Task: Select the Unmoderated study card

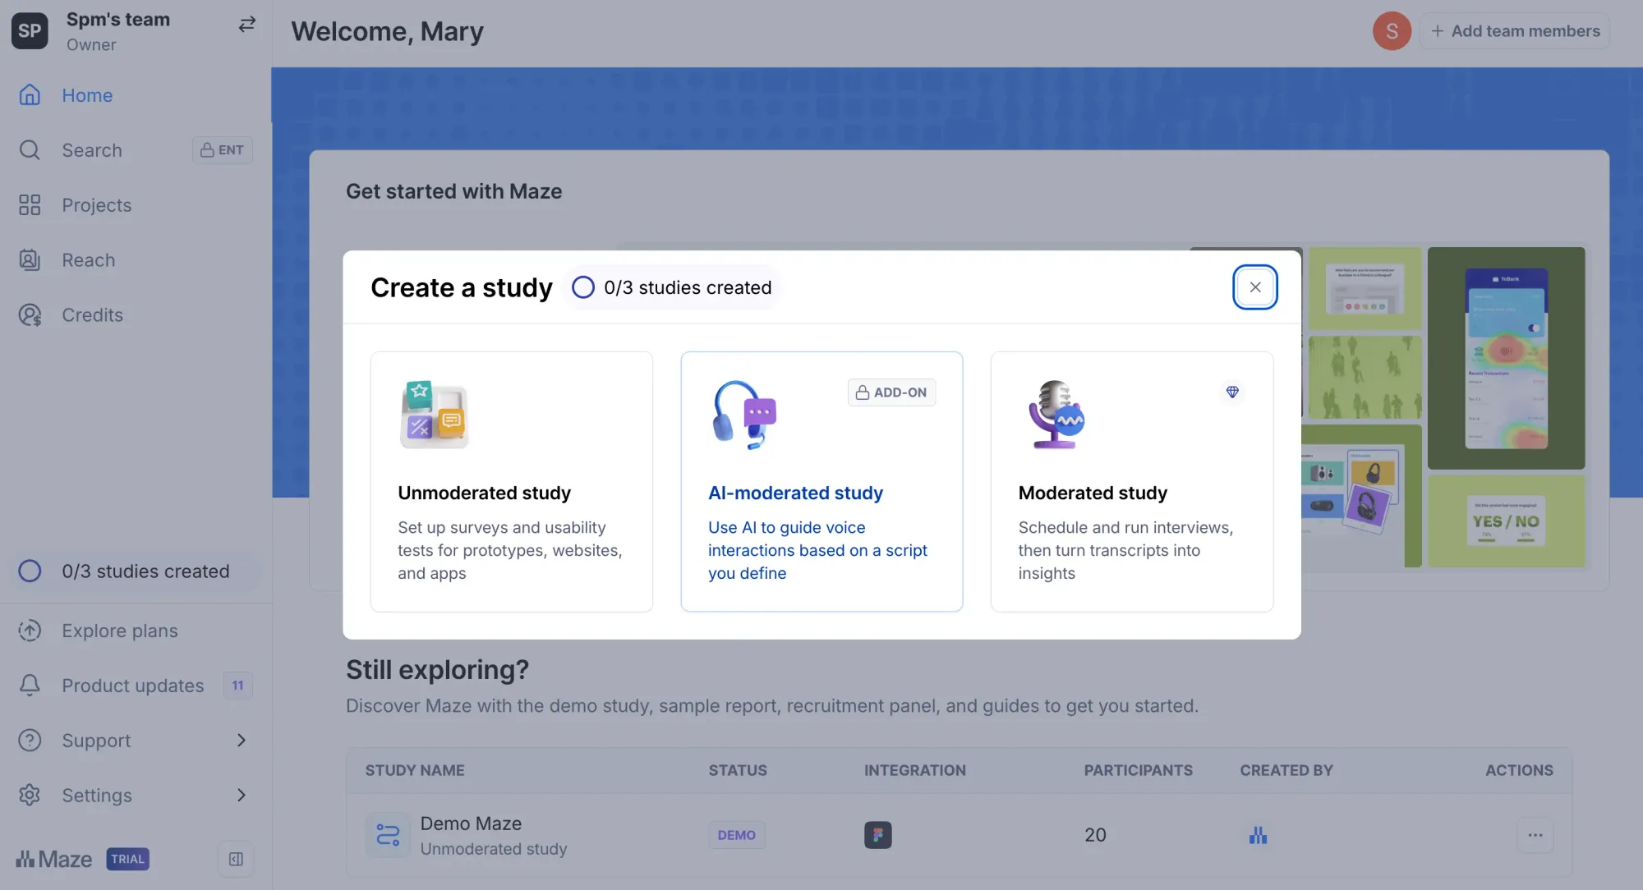Action: click(x=512, y=482)
